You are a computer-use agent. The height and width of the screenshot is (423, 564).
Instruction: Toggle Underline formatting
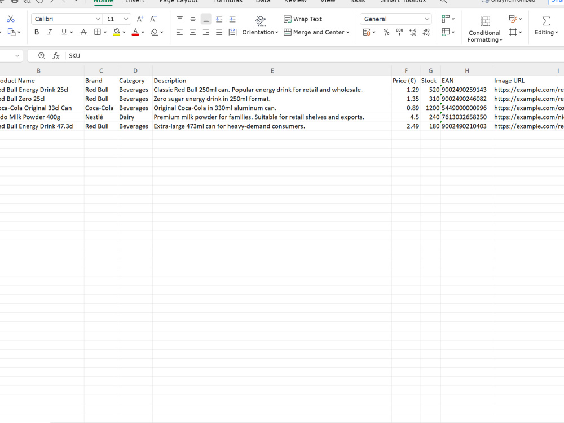coord(64,32)
